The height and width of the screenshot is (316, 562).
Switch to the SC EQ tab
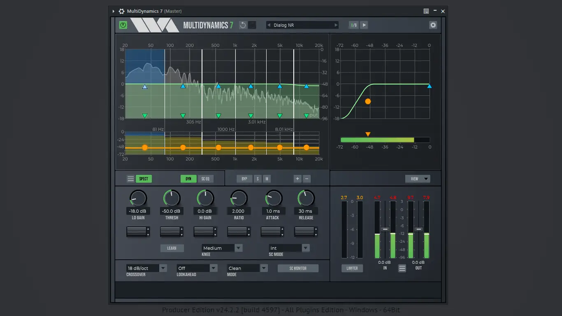point(205,179)
